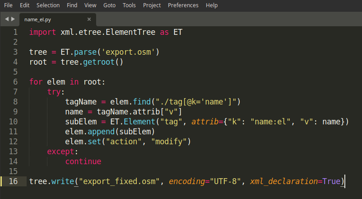Click the next tab right arrow
The image size is (362, 199).
point(13,19)
